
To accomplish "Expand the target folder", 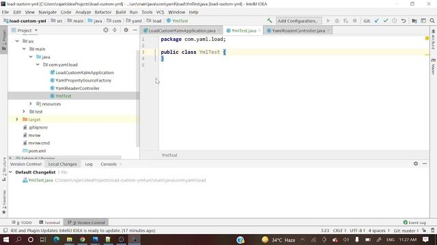I will pyautogui.click(x=17, y=119).
